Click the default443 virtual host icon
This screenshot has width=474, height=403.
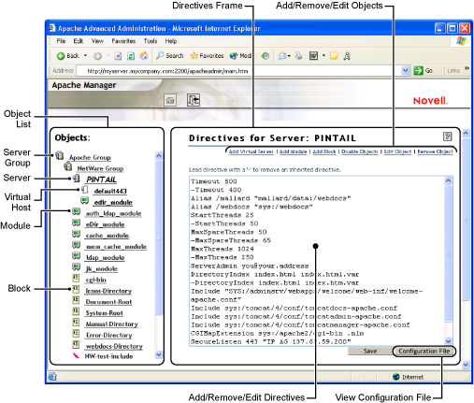click(84, 190)
